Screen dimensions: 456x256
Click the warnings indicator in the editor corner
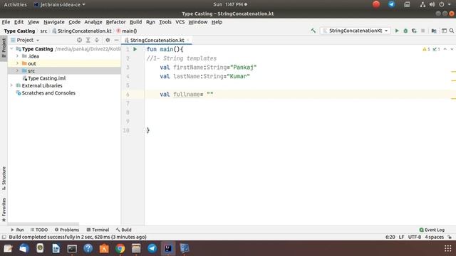click(426, 49)
